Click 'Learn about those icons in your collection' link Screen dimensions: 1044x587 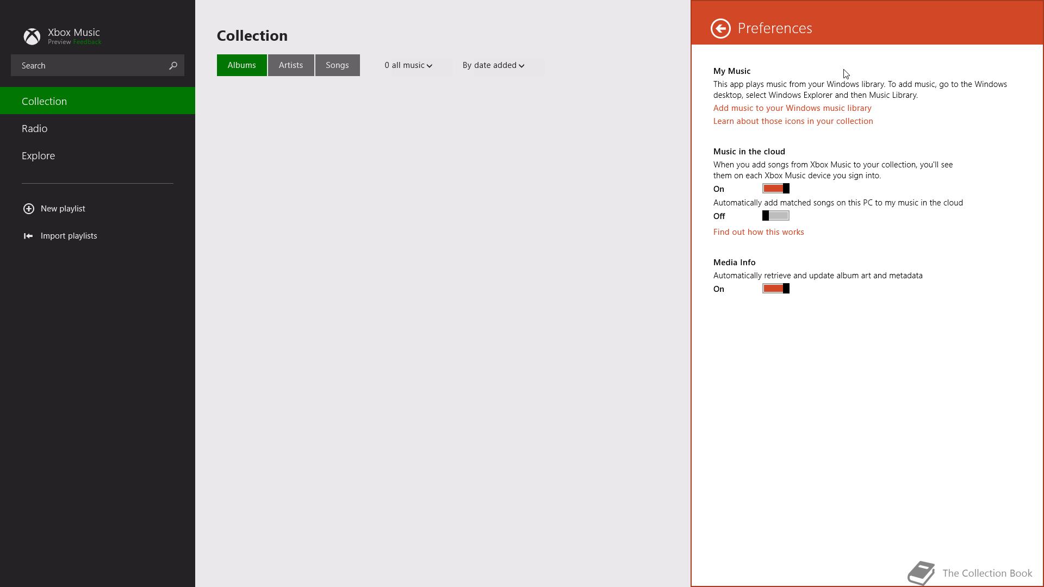(793, 121)
